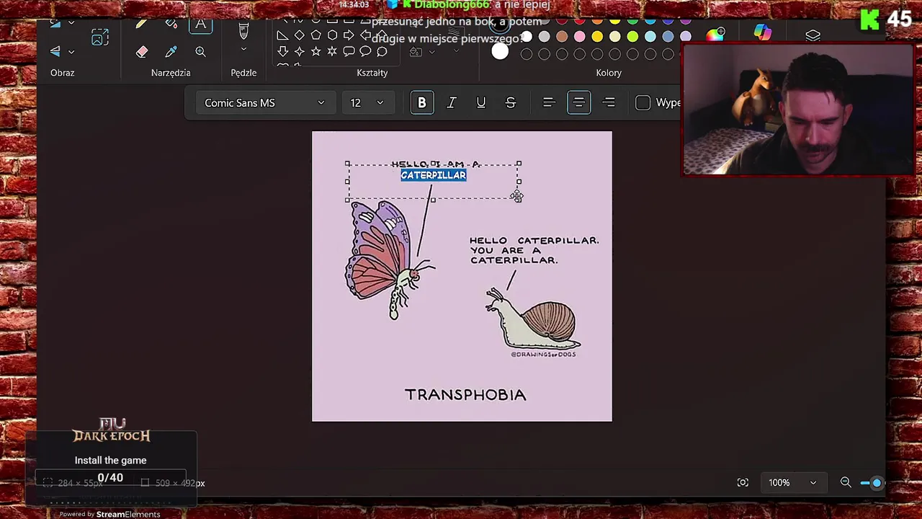Select the diamond shape

click(x=299, y=35)
